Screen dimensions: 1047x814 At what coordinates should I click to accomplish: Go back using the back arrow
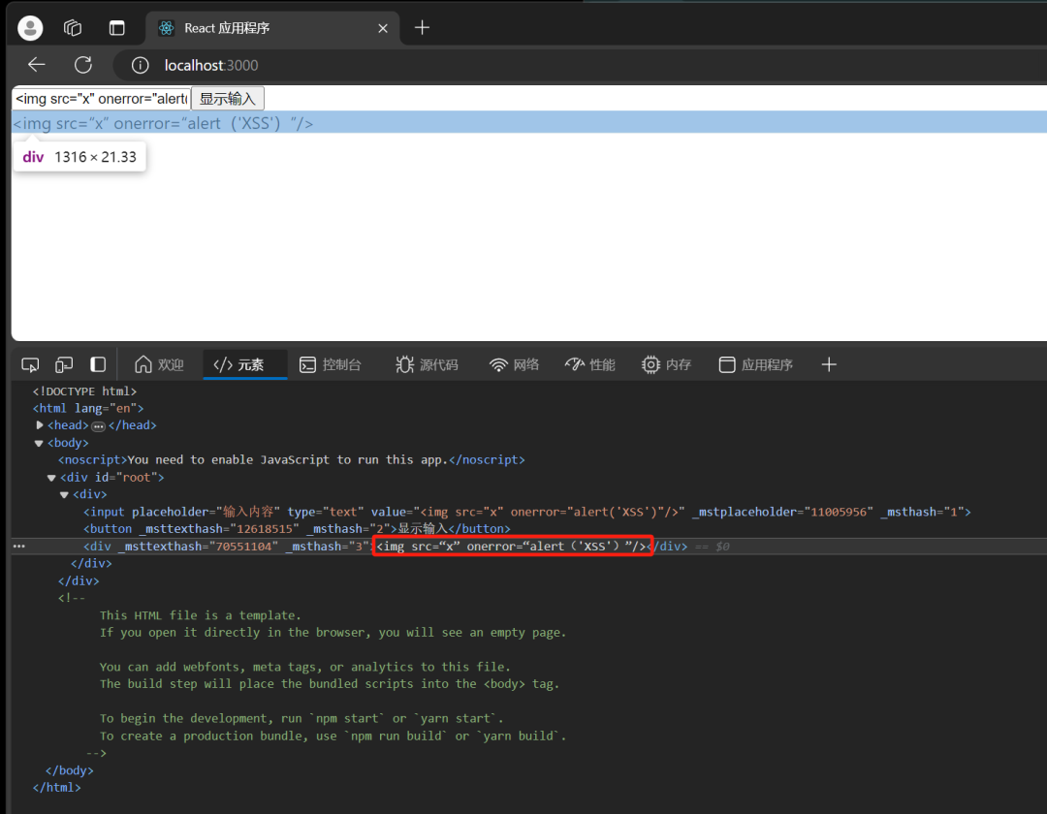(x=36, y=65)
